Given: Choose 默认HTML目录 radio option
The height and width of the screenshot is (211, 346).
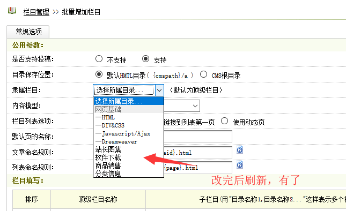Looking at the screenshot, I should coord(99,74).
